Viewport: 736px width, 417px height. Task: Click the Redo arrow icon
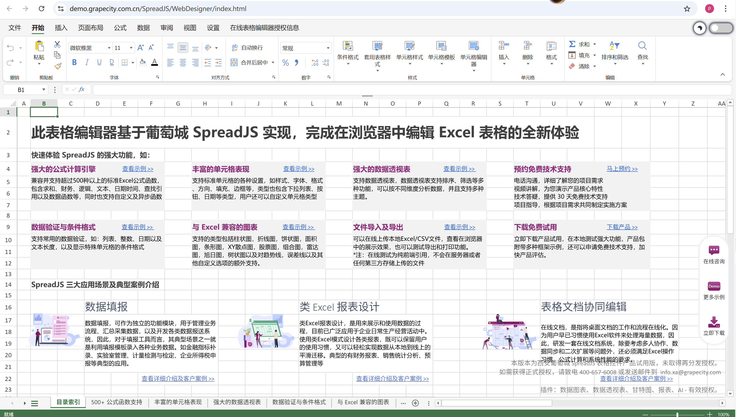(x=10, y=62)
